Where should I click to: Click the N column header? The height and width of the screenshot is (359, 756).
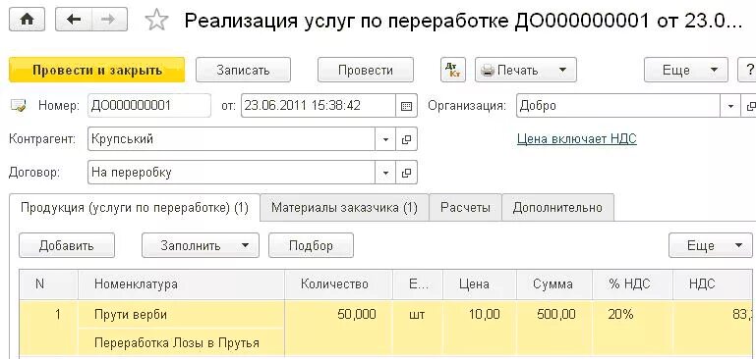pyautogui.click(x=49, y=284)
